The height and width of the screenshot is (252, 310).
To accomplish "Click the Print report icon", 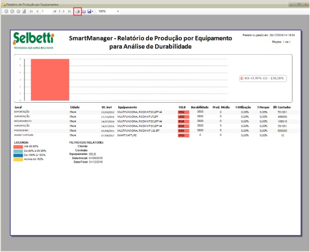I will pyautogui.click(x=78, y=11).
